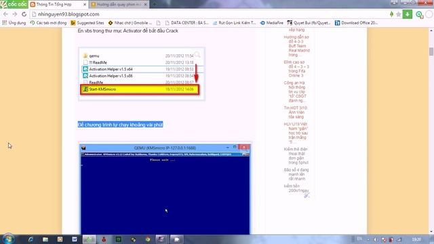Open the red icon app in the taskbar
The width and height of the screenshot is (434, 244).
pos(104,239)
